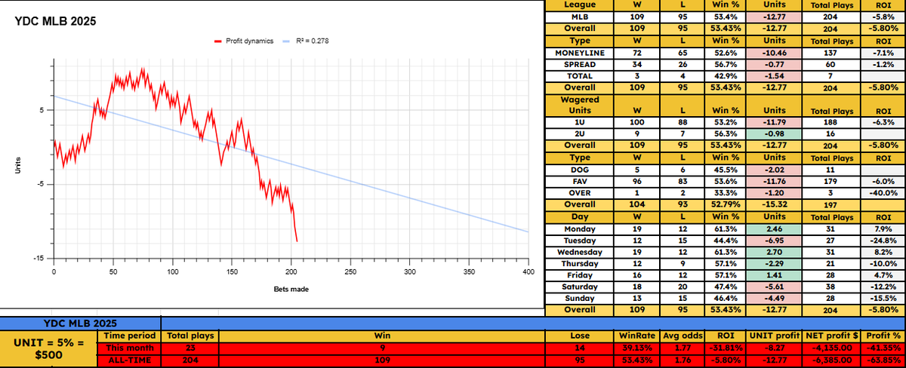Screen dimensions: 906x368
Task: Click the red Profit dynamics legend entry
Action: tap(243, 41)
